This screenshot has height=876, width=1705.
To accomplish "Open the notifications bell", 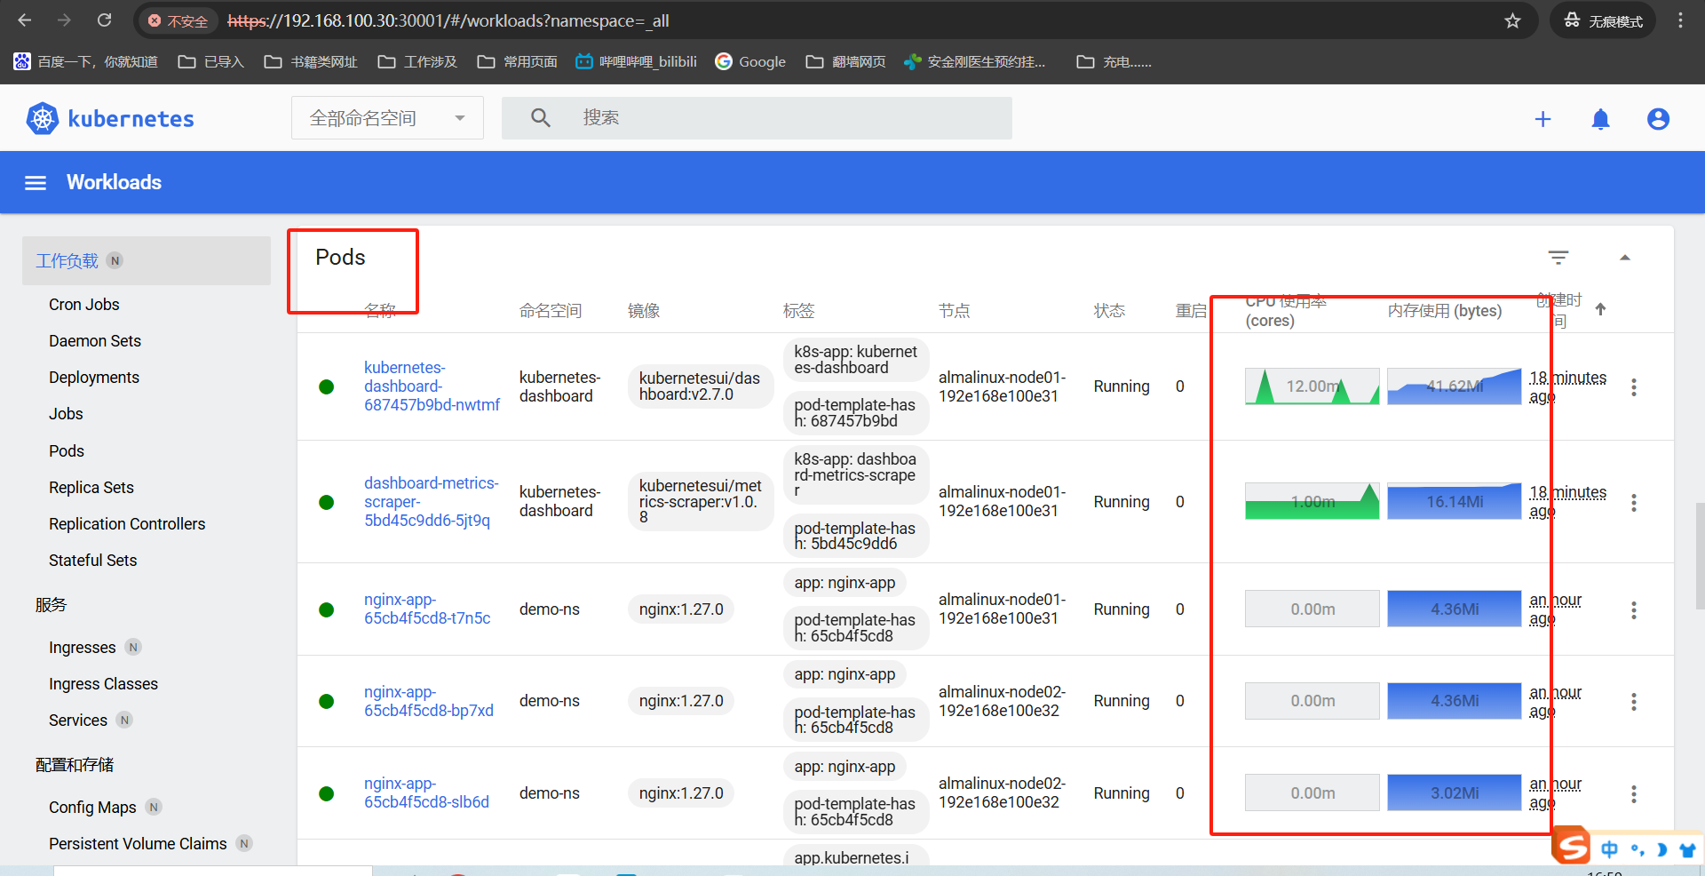I will 1600,119.
